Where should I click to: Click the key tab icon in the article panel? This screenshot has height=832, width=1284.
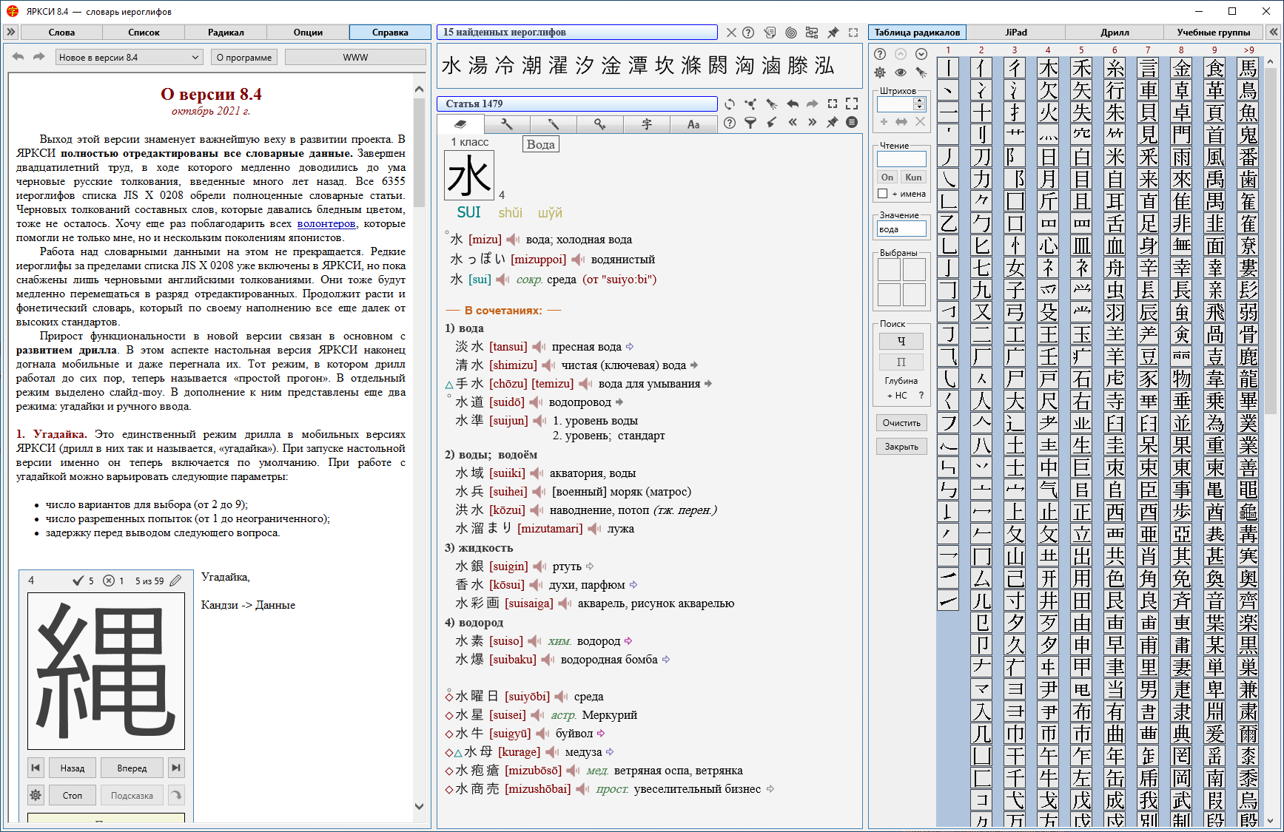coord(599,124)
